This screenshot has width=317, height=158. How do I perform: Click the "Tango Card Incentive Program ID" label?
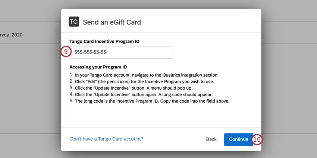pos(104,41)
